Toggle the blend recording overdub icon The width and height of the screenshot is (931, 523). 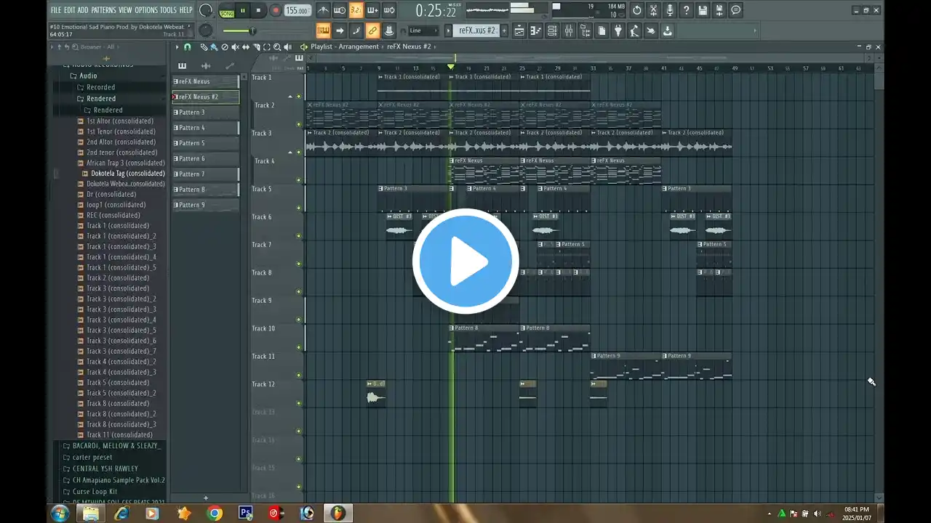coord(372,10)
